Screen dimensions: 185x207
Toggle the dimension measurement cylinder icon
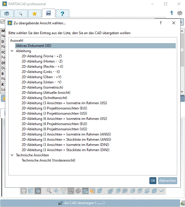coord(85,191)
